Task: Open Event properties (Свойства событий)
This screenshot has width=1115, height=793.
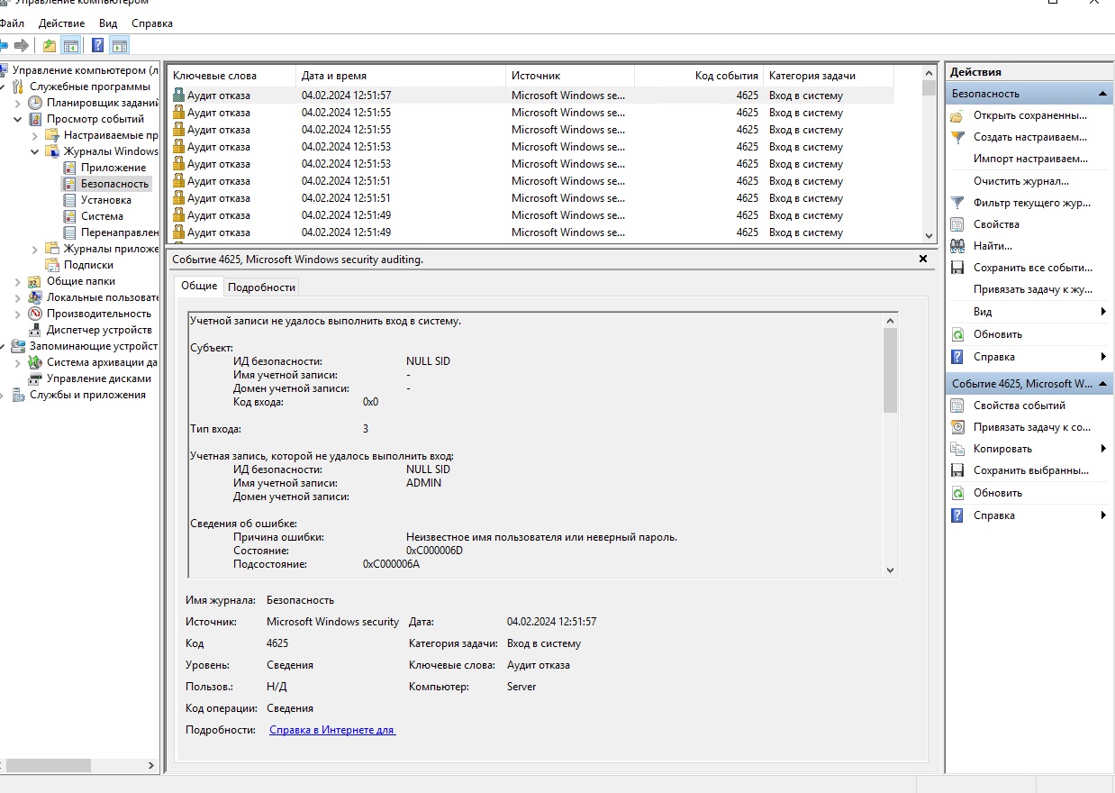Action: (x=1019, y=406)
